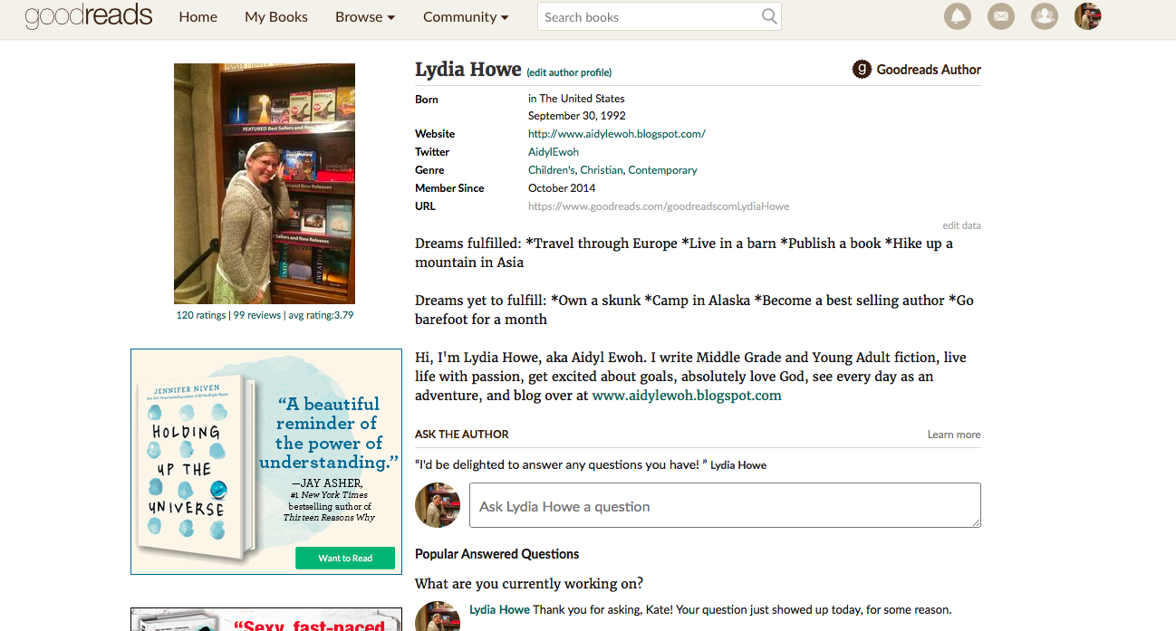Expand the Community dropdown menu
This screenshot has height=631, width=1176.
point(466,17)
